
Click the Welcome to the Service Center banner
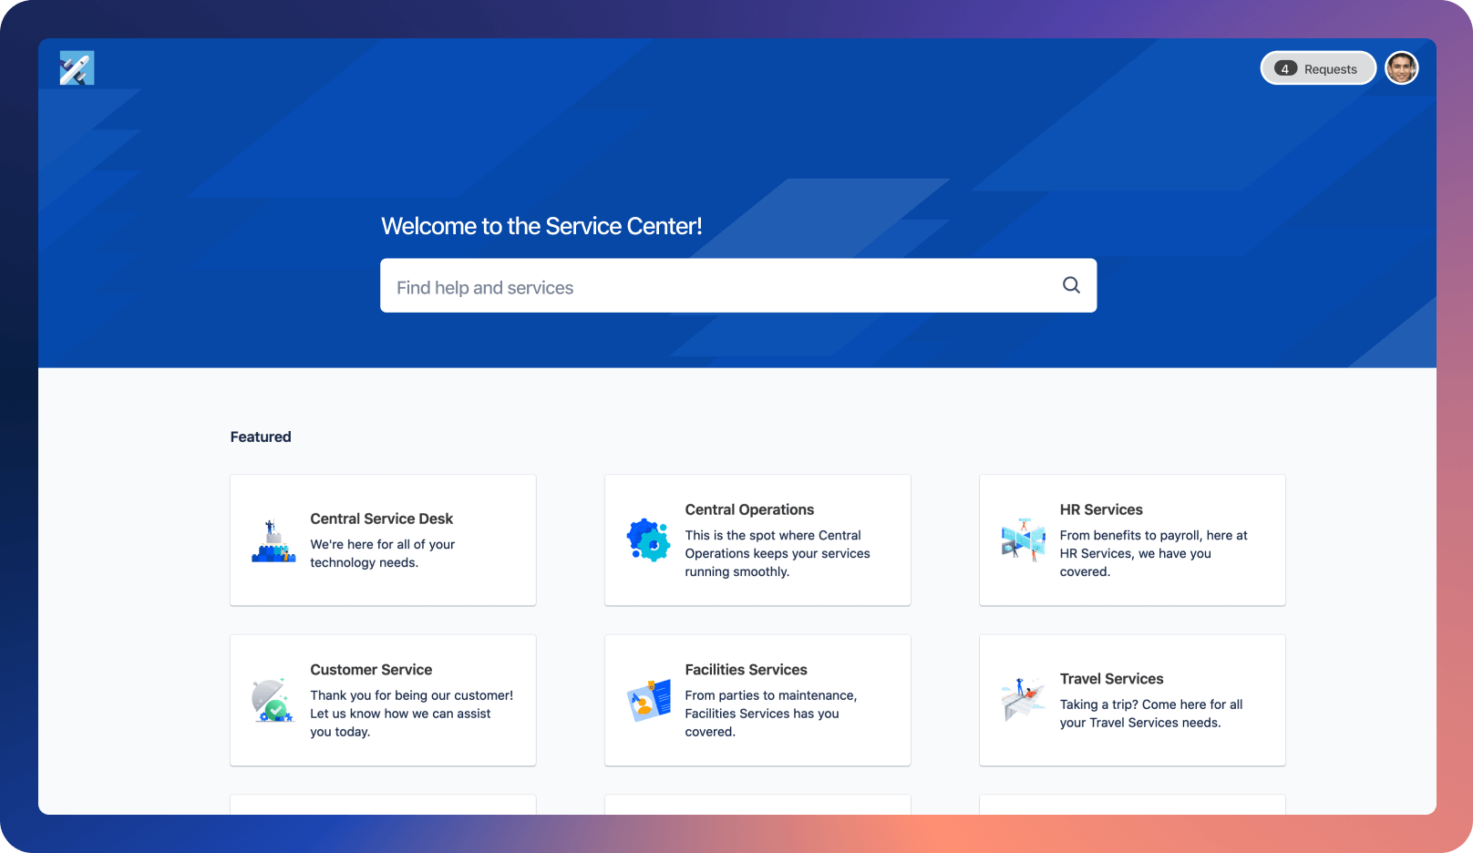(541, 225)
